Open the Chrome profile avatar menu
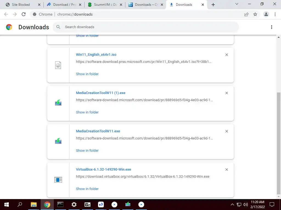Image resolution: width=281 pixels, height=210 pixels. (x=266, y=14)
